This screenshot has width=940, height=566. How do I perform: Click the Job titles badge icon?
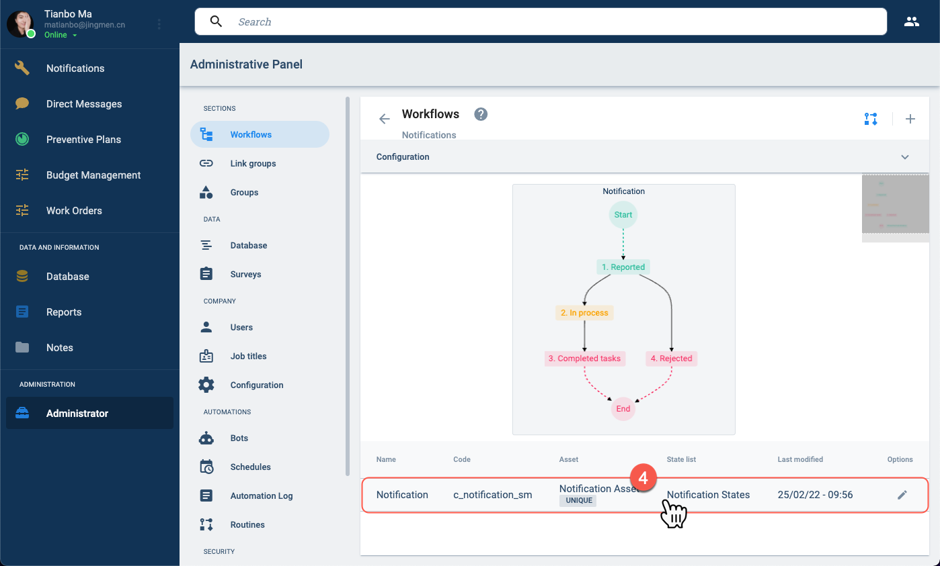click(x=206, y=356)
